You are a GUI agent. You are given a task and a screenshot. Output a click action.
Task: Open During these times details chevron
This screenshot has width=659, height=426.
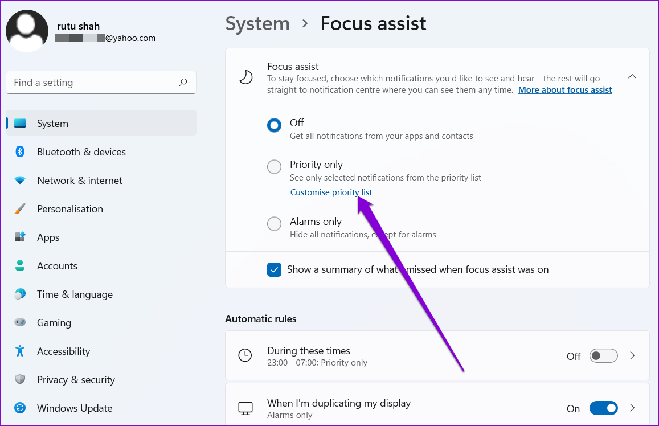coord(632,356)
